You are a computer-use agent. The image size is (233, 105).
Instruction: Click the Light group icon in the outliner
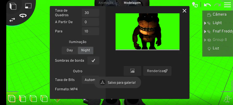tap(209, 23)
